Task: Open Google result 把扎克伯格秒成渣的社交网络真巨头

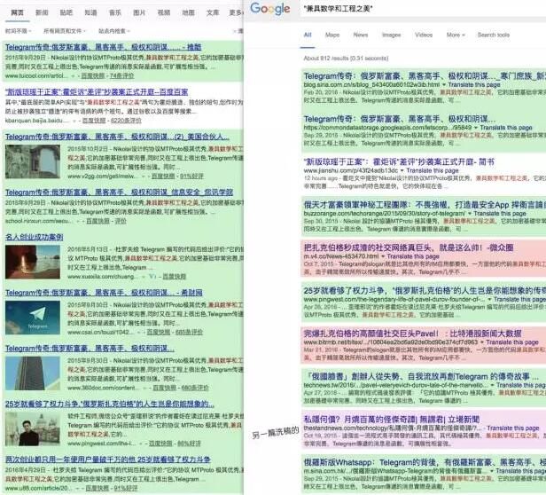Action: pyautogui.click(x=409, y=247)
